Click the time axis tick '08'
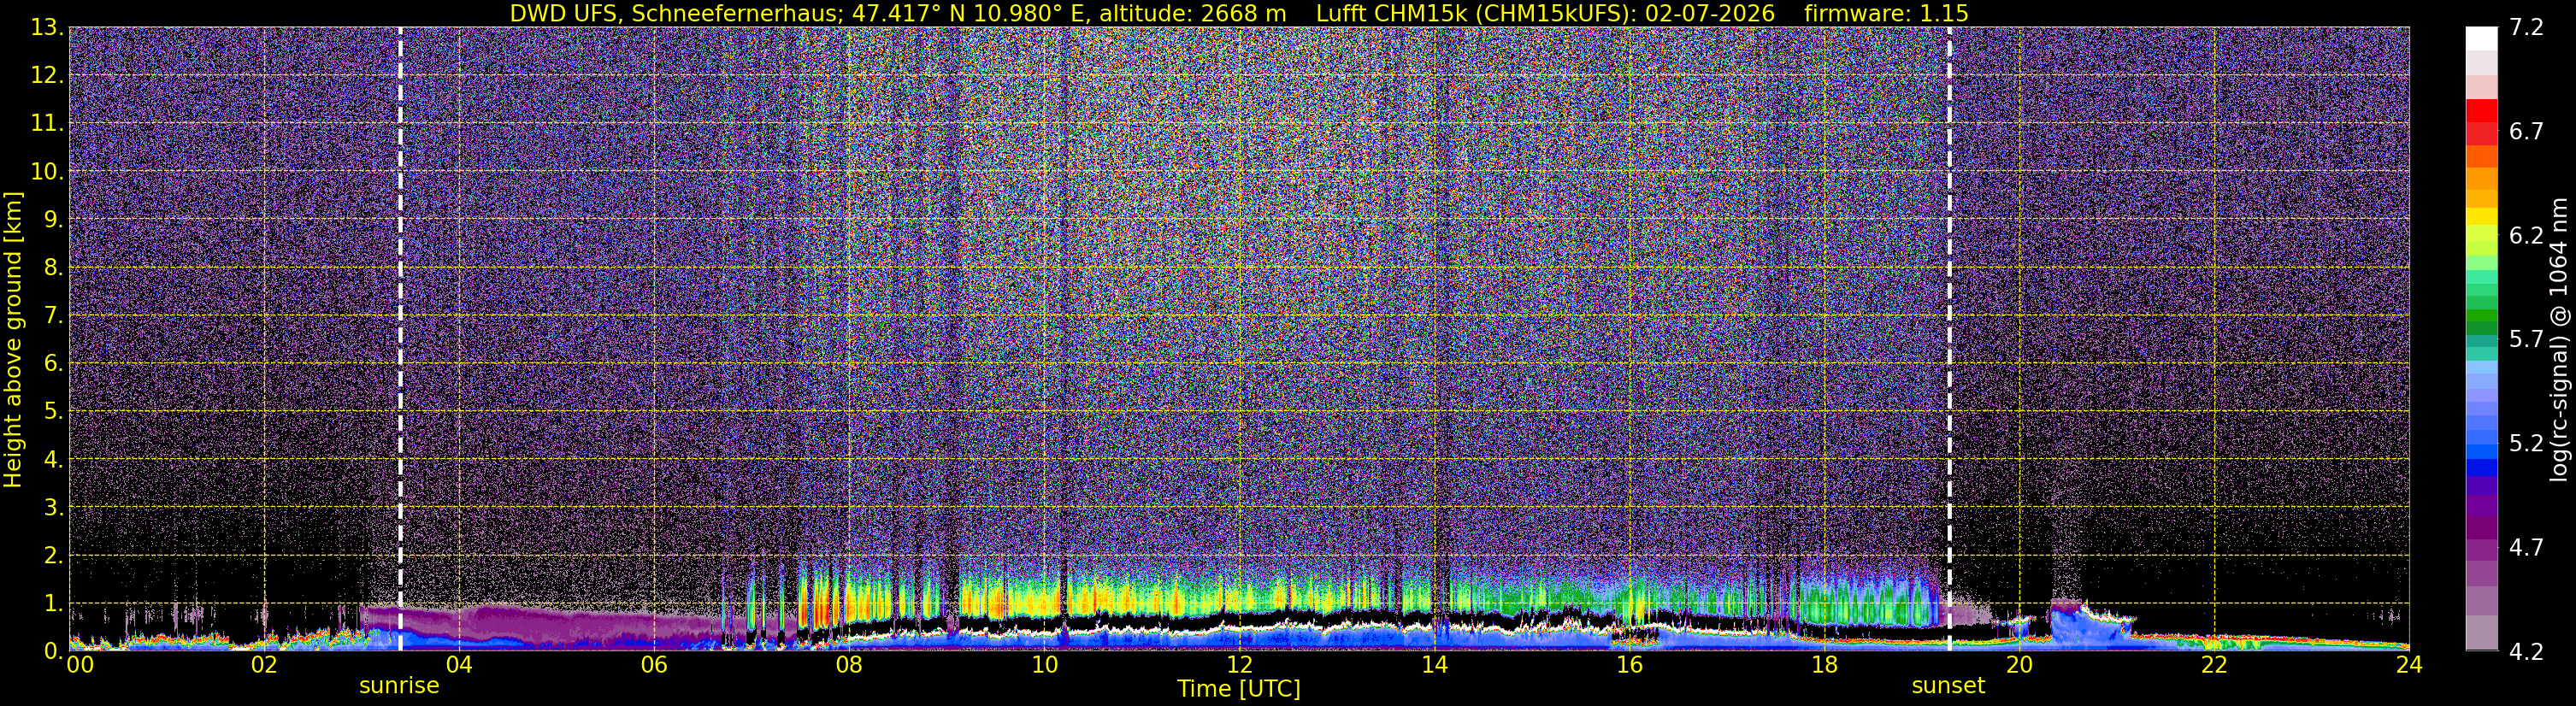Viewport: 2576px width, 706px height. tap(849, 665)
